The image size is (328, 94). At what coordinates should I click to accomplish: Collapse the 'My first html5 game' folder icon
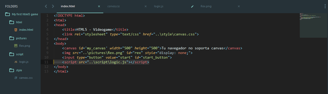tap(7, 14)
